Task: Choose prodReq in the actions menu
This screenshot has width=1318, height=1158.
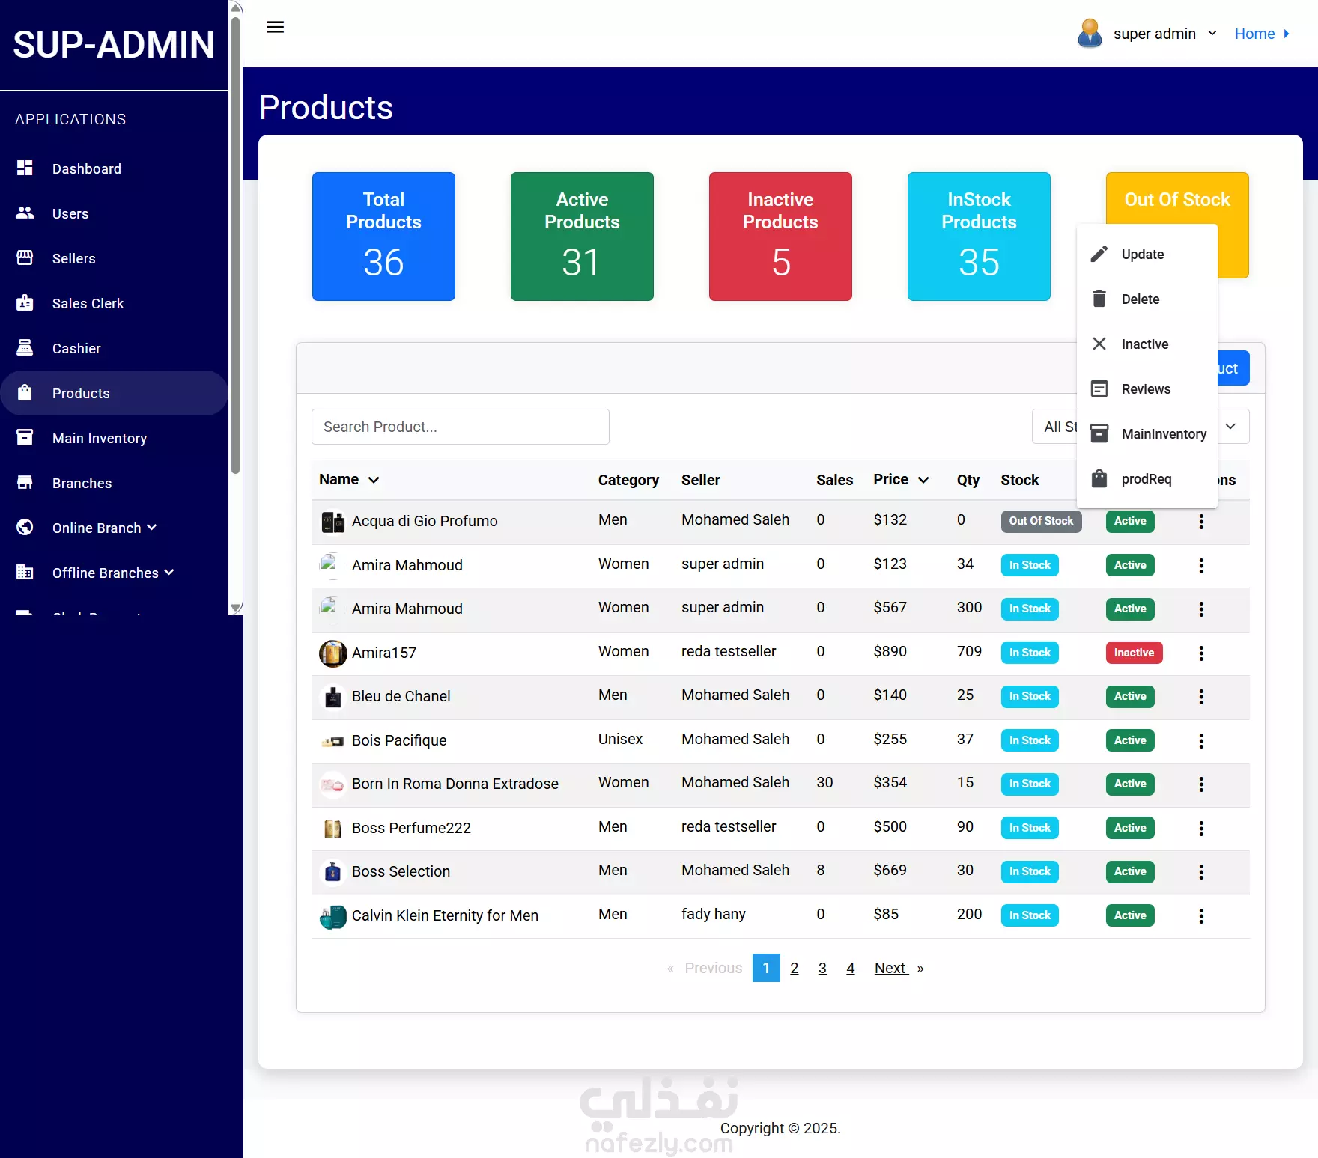Action: [1147, 478]
